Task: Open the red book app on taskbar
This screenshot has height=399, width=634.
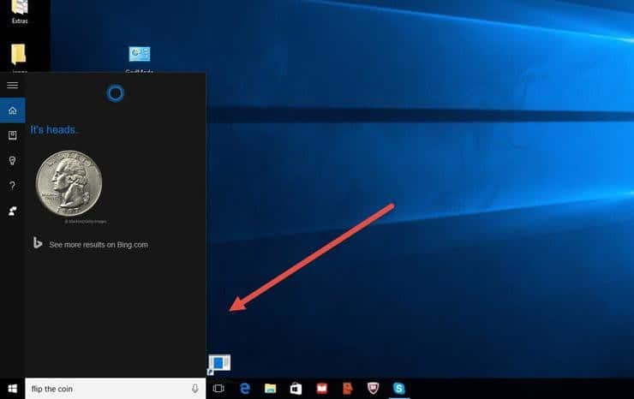Action: (321, 389)
